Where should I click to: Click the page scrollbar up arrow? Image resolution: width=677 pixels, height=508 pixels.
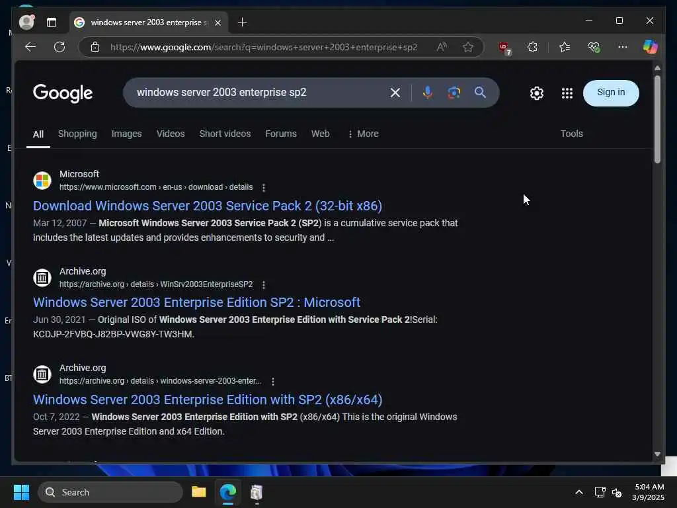[657, 68]
